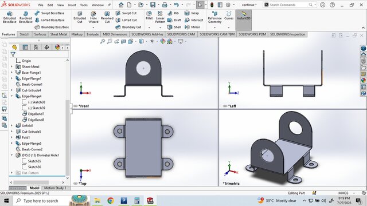Viewport: 367px width, 206px height.
Task: Click the Rib tool
Action: tap(173, 13)
